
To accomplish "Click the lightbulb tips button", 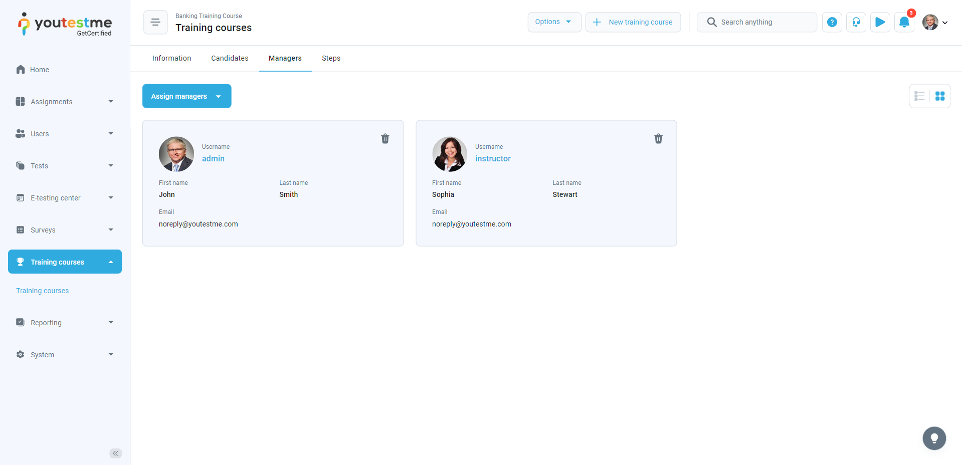I will pos(934,438).
